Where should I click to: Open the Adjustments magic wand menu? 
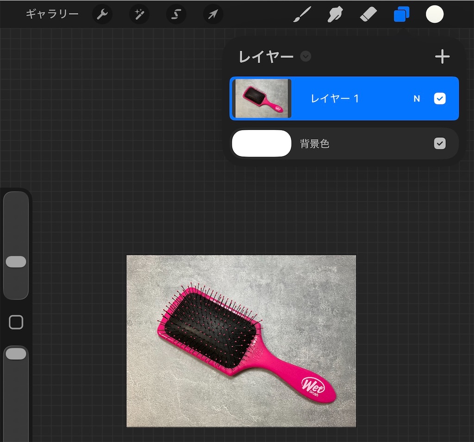point(139,14)
